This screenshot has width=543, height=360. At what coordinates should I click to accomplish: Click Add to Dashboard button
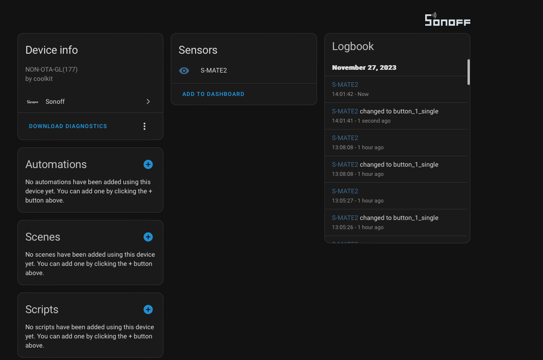tap(214, 94)
